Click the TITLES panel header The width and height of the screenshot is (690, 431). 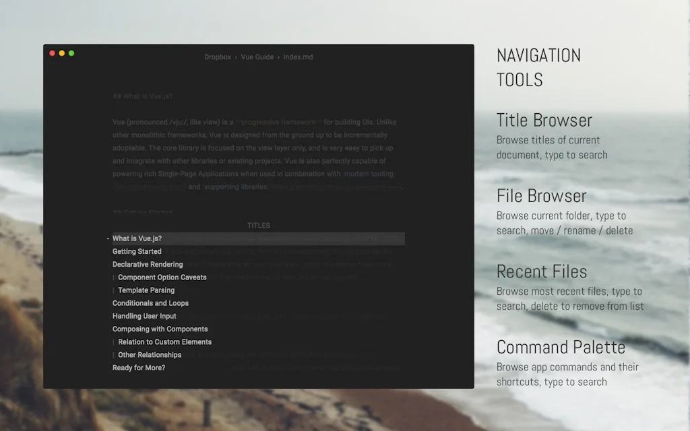pos(259,225)
